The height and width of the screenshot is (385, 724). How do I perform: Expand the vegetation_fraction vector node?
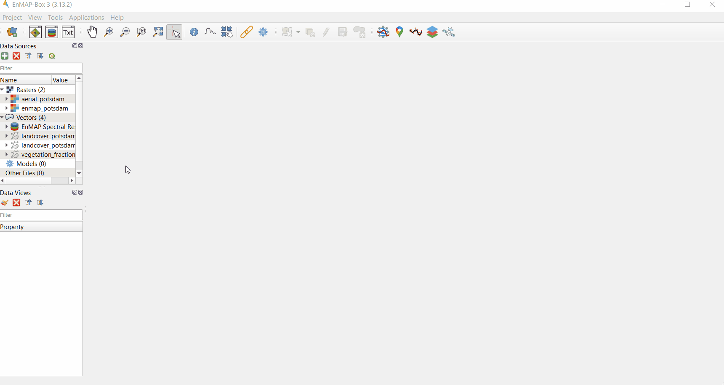click(7, 154)
